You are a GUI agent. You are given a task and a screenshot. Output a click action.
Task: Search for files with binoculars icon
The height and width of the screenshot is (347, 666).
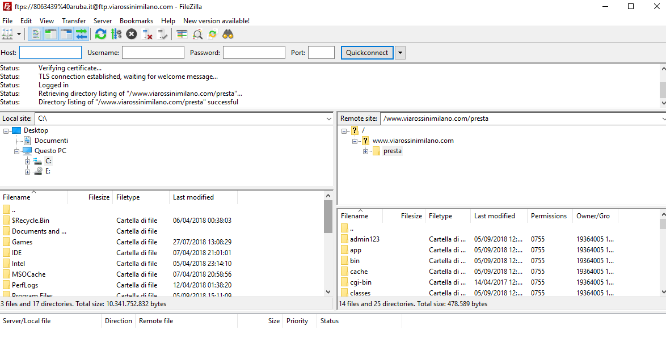click(228, 34)
